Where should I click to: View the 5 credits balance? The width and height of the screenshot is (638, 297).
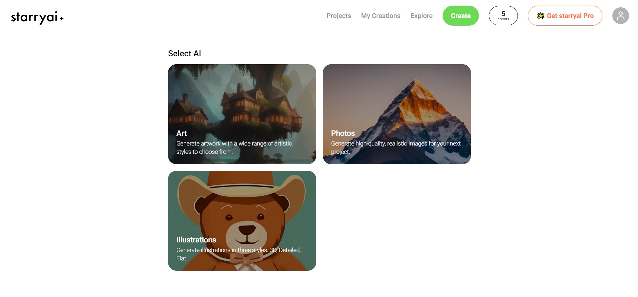pyautogui.click(x=503, y=16)
